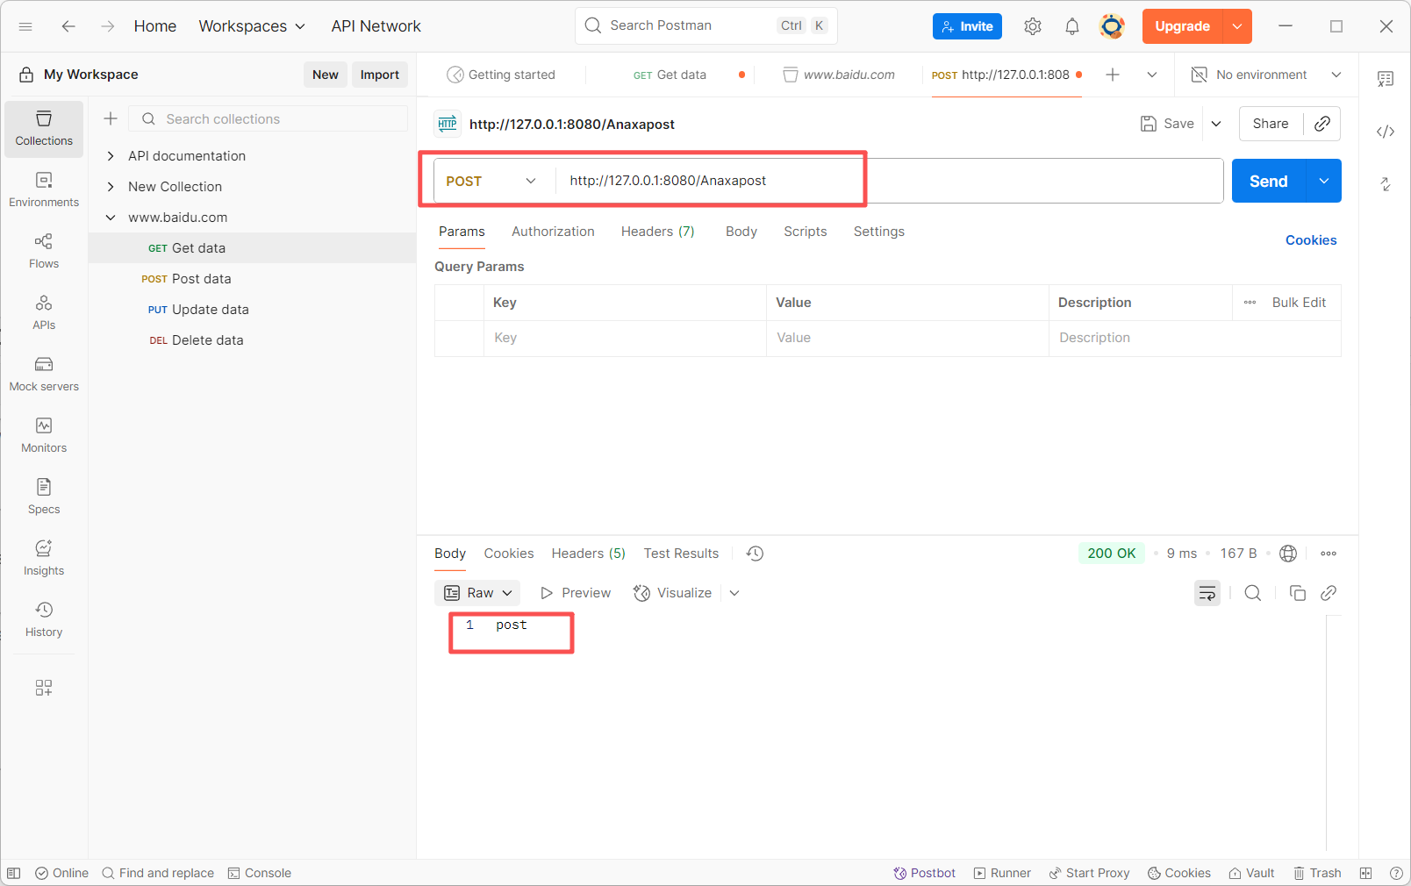The height and width of the screenshot is (886, 1411).
Task: Open the Cookies link under Send
Action: tap(1311, 240)
